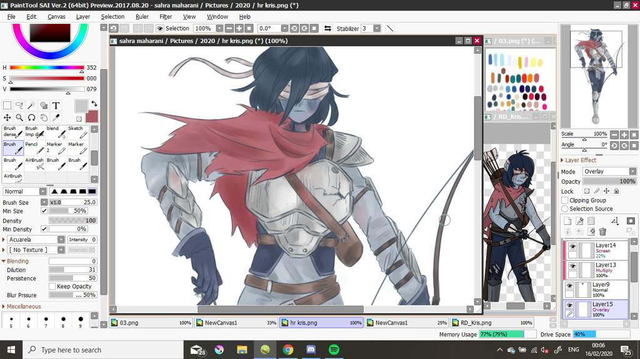This screenshot has height=359, width=640.
Task: Hide Layer9 with its eye icon
Action: click(x=569, y=285)
